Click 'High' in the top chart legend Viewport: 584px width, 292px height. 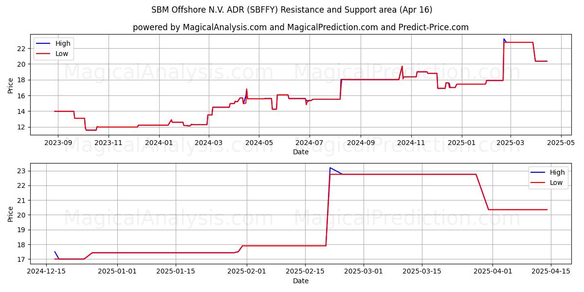pos(63,43)
